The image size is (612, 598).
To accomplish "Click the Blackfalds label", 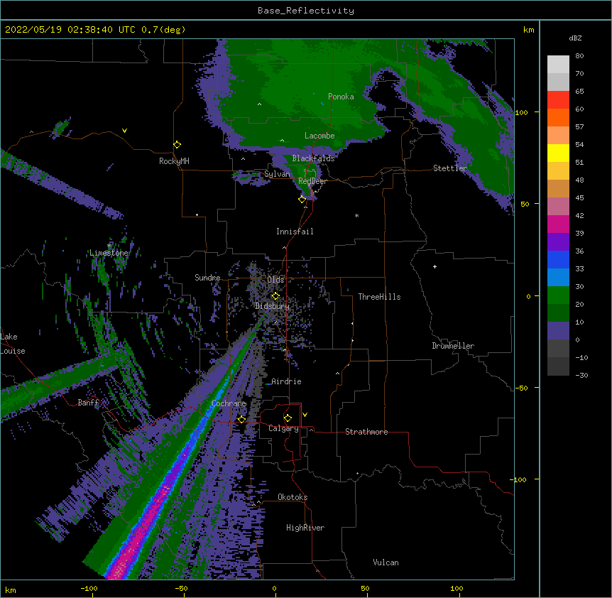I will 313,158.
